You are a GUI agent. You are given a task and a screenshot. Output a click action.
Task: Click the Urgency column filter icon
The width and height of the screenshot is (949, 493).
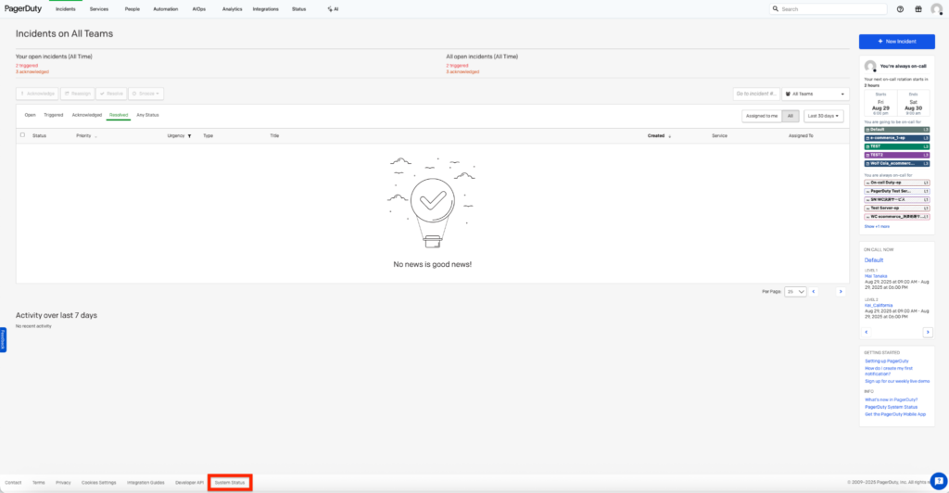point(189,136)
